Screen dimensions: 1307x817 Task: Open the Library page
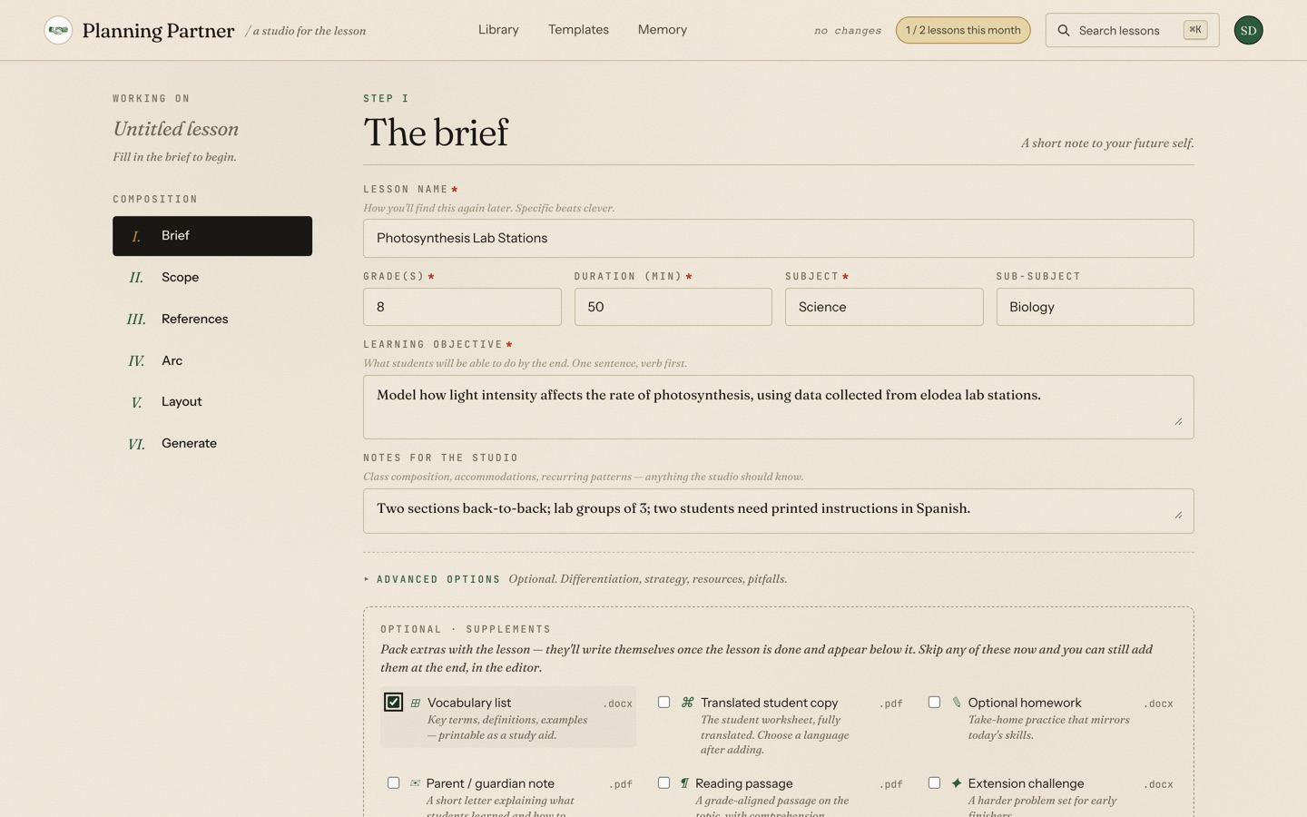click(498, 30)
